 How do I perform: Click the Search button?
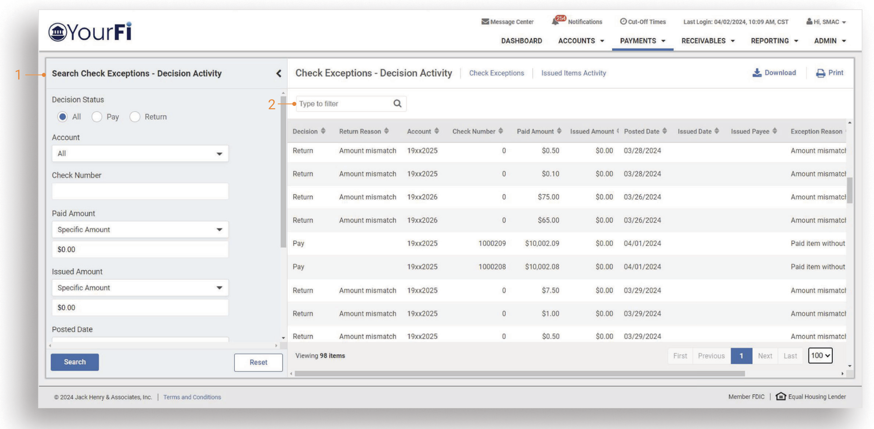pyautogui.click(x=75, y=362)
